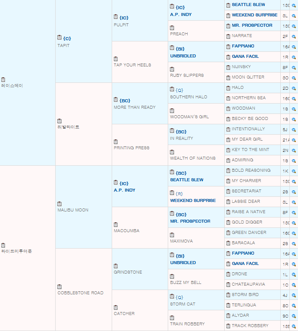The width and height of the screenshot is (298, 331).
Task: Select MOON GLITTER entry
Action: pyautogui.click(x=248, y=77)
